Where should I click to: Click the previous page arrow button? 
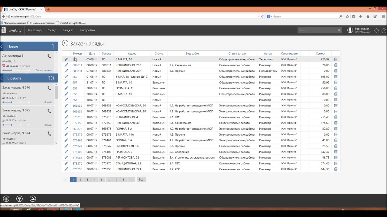[66, 179]
